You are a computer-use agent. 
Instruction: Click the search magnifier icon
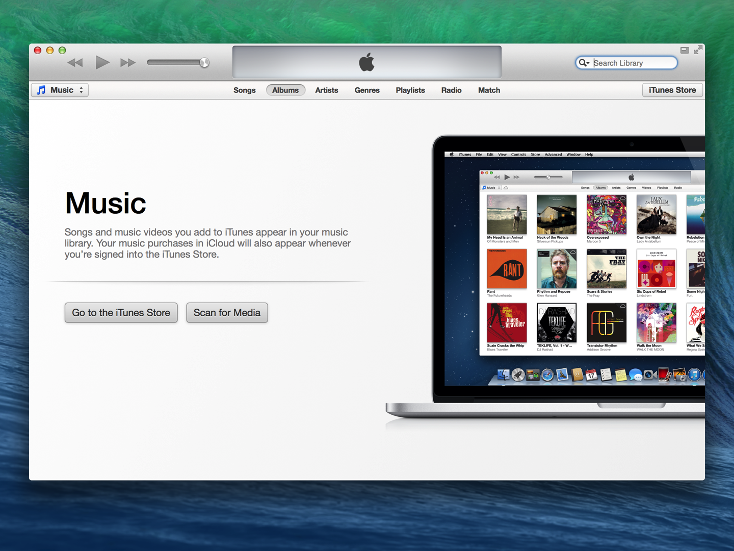coord(582,63)
